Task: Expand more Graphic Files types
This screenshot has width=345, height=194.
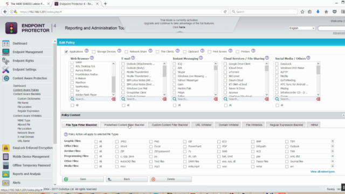Action: coord(333,141)
